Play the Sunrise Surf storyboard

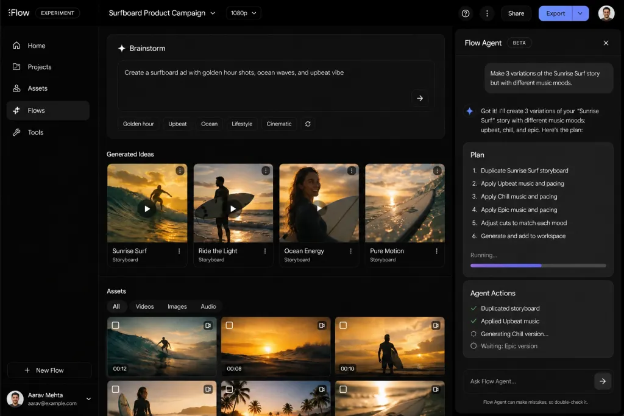coord(147,209)
